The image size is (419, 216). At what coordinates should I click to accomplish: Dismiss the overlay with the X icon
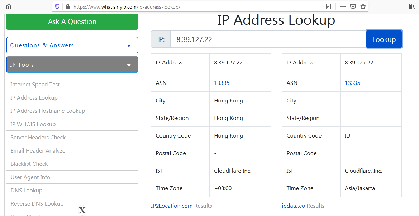82,210
